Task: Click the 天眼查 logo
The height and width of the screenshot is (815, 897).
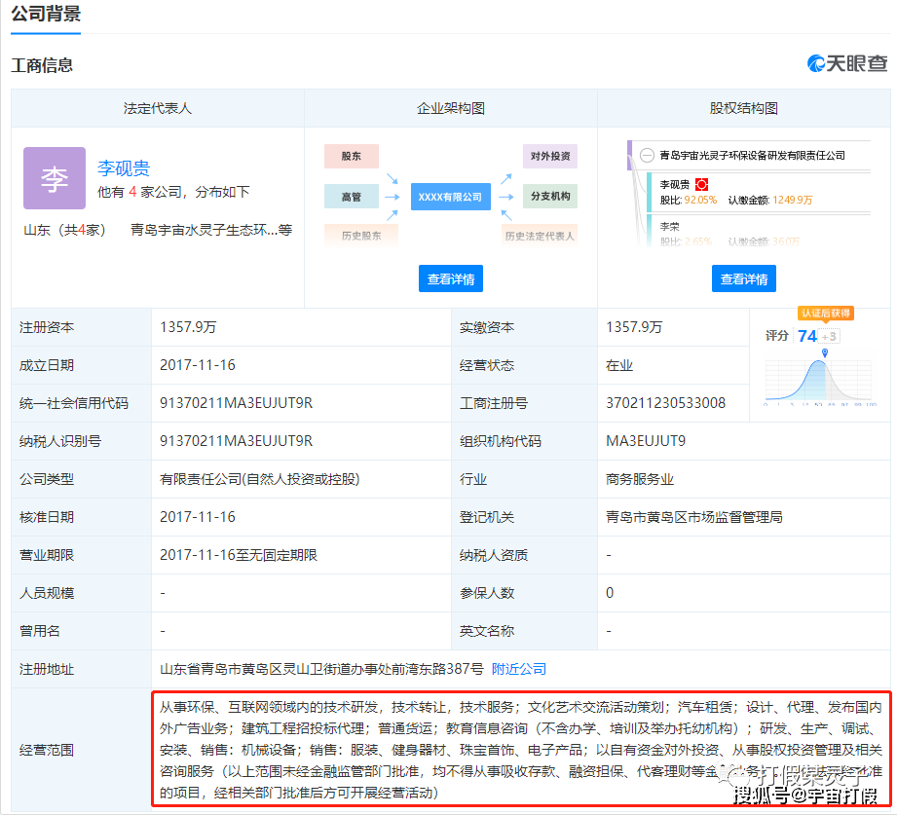Action: (x=847, y=63)
